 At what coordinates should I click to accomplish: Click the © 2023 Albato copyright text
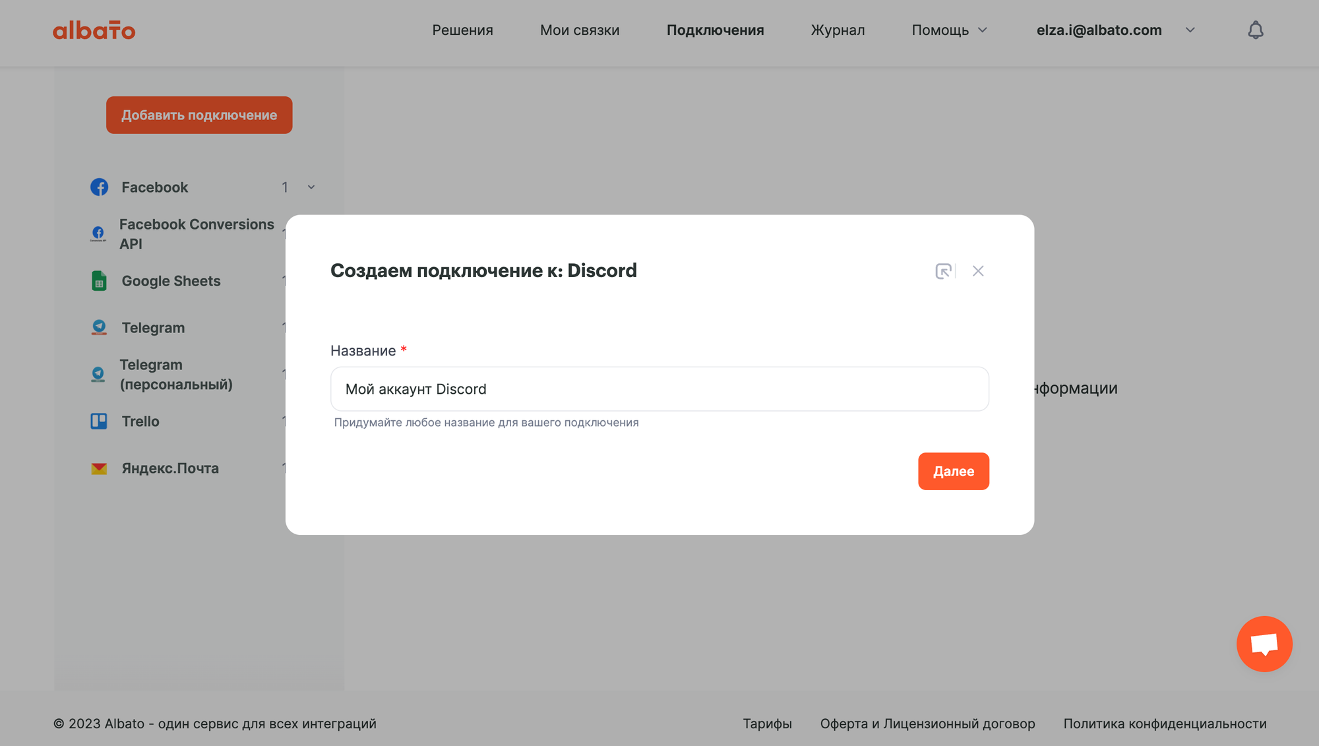(215, 724)
